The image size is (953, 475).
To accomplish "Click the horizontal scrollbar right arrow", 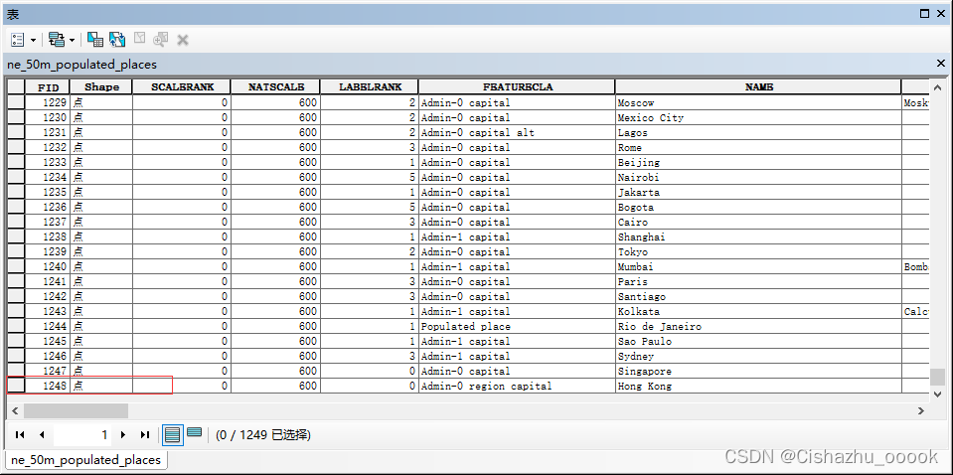I will click(921, 411).
